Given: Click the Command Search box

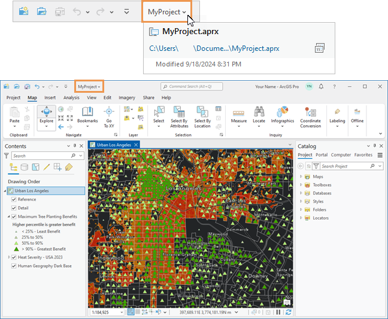Looking at the screenshot, I should click(191, 86).
